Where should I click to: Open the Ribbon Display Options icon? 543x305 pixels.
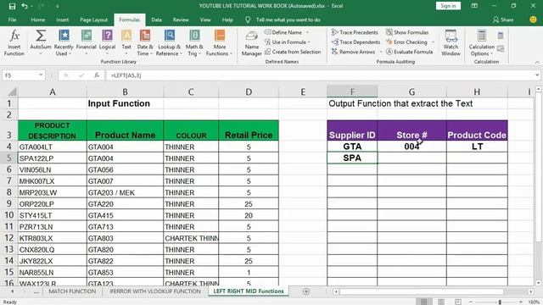(474, 6)
